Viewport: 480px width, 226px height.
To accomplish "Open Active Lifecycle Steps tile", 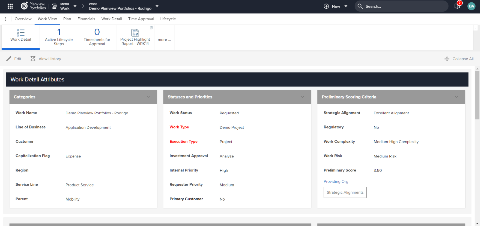I will pyautogui.click(x=59, y=37).
